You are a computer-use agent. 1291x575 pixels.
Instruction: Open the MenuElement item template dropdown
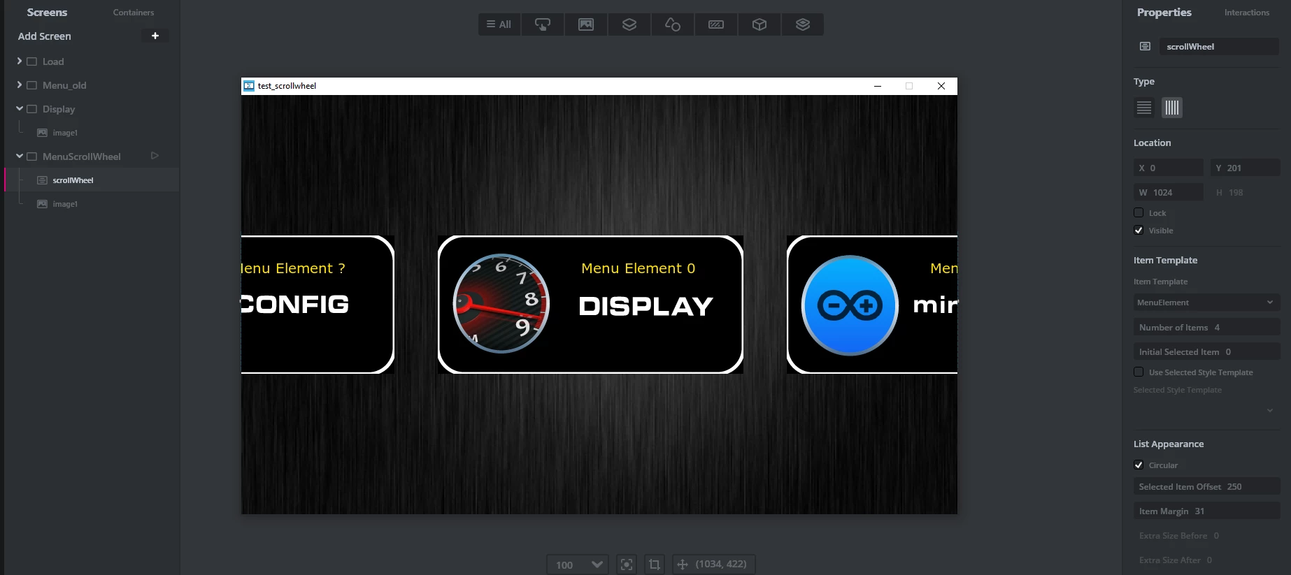(1206, 303)
